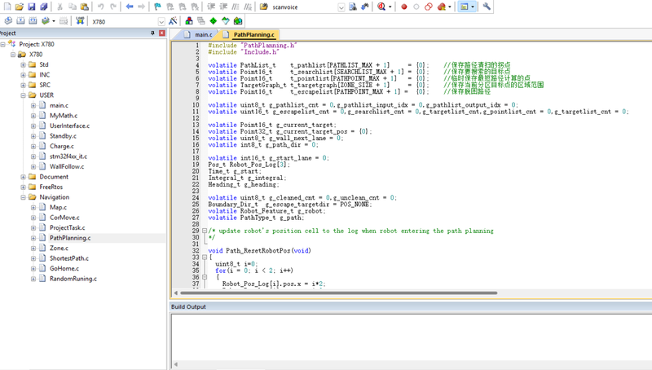Fold the comment block at line 29

[203, 231]
